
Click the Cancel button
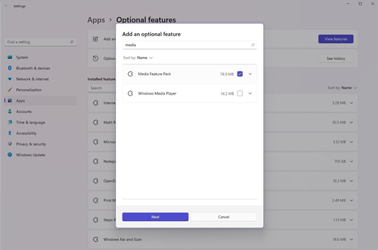pos(224,217)
